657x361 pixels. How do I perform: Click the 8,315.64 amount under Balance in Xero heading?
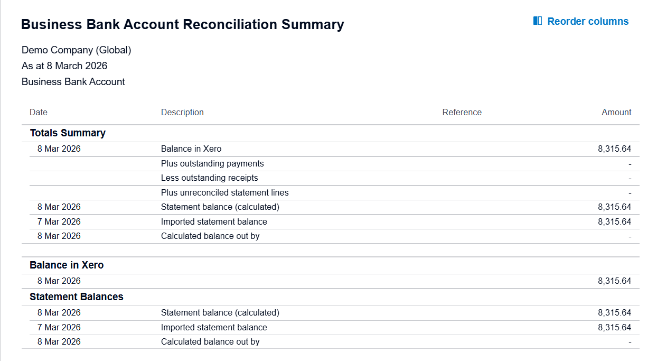pyautogui.click(x=614, y=281)
